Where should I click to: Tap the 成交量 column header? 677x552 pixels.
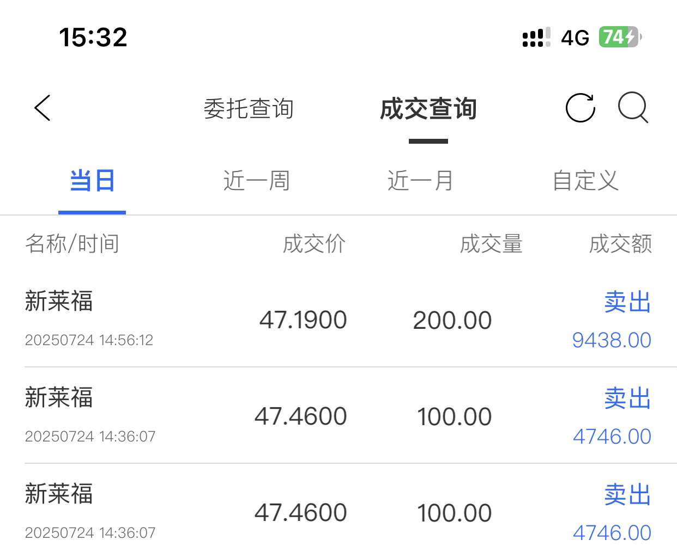pyautogui.click(x=491, y=243)
